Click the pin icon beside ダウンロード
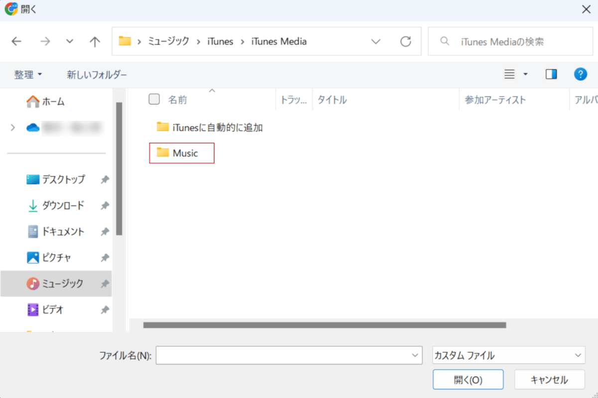 point(105,205)
